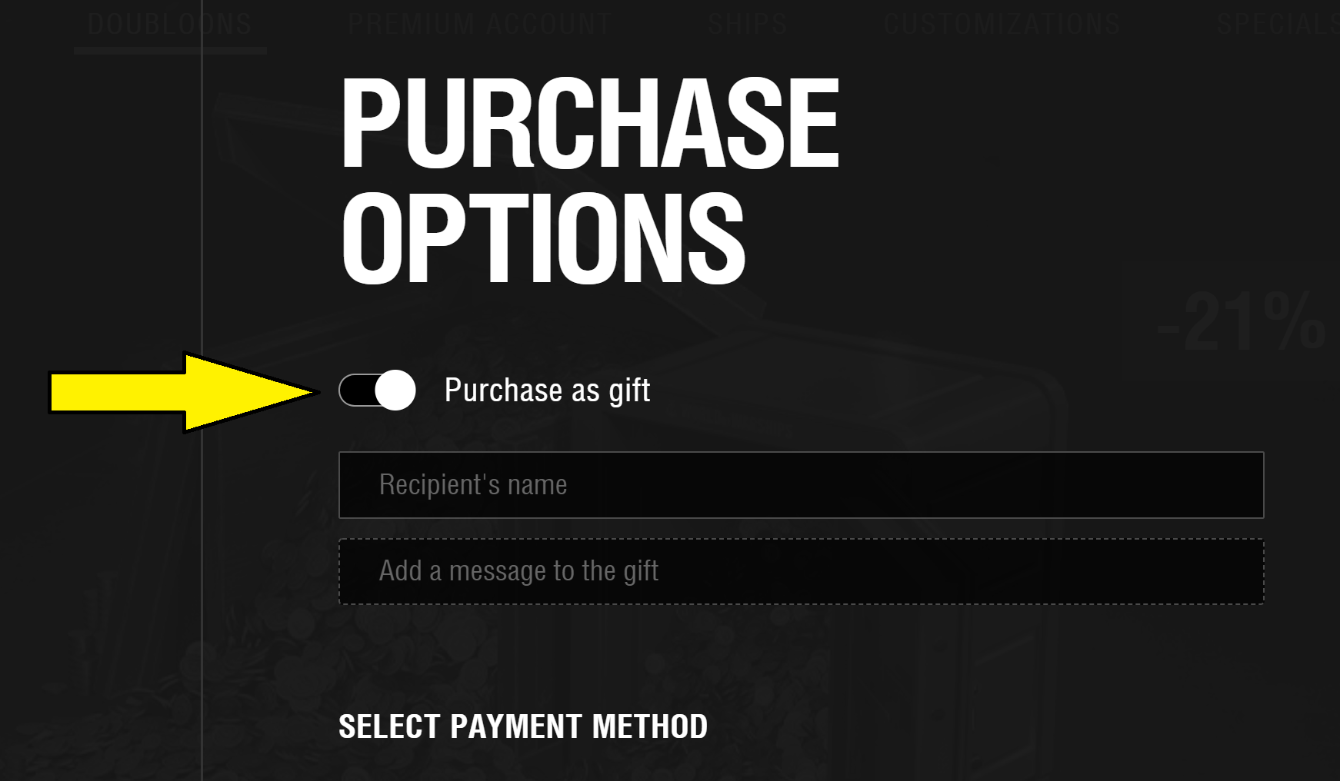Click the word PURCHASE in the heading
Viewport: 1340px width, 781px height.
pos(590,123)
